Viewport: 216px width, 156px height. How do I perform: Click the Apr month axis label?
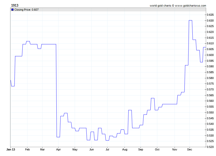tap(58, 150)
